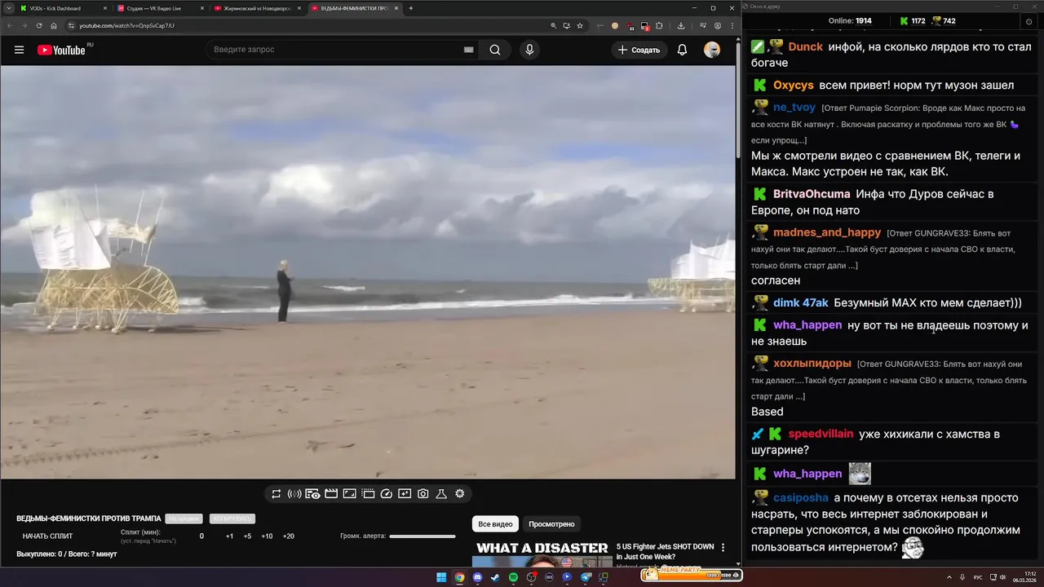Open the Chrome three-dot menu
The image size is (1044, 587).
click(x=732, y=25)
